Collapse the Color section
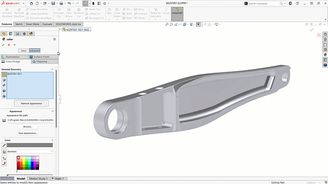 click(52, 140)
